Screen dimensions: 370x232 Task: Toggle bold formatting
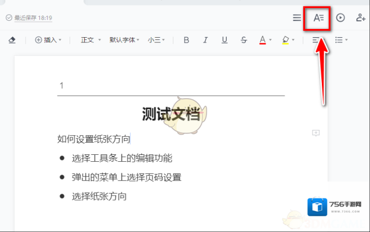pyautogui.click(x=186, y=40)
